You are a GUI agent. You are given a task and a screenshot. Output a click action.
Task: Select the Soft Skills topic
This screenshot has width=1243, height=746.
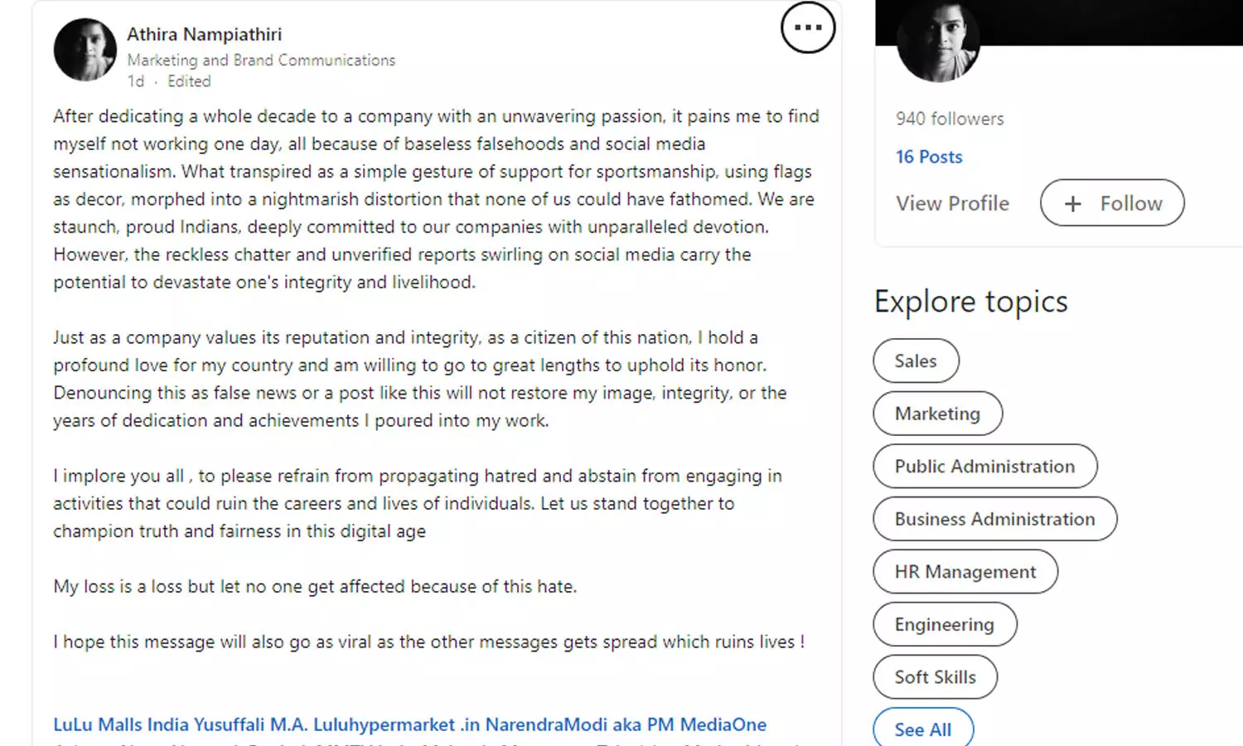pyautogui.click(x=935, y=677)
